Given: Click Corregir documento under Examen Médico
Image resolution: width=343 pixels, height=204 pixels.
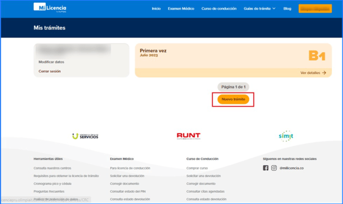Looking at the screenshot, I should click(x=125, y=184).
